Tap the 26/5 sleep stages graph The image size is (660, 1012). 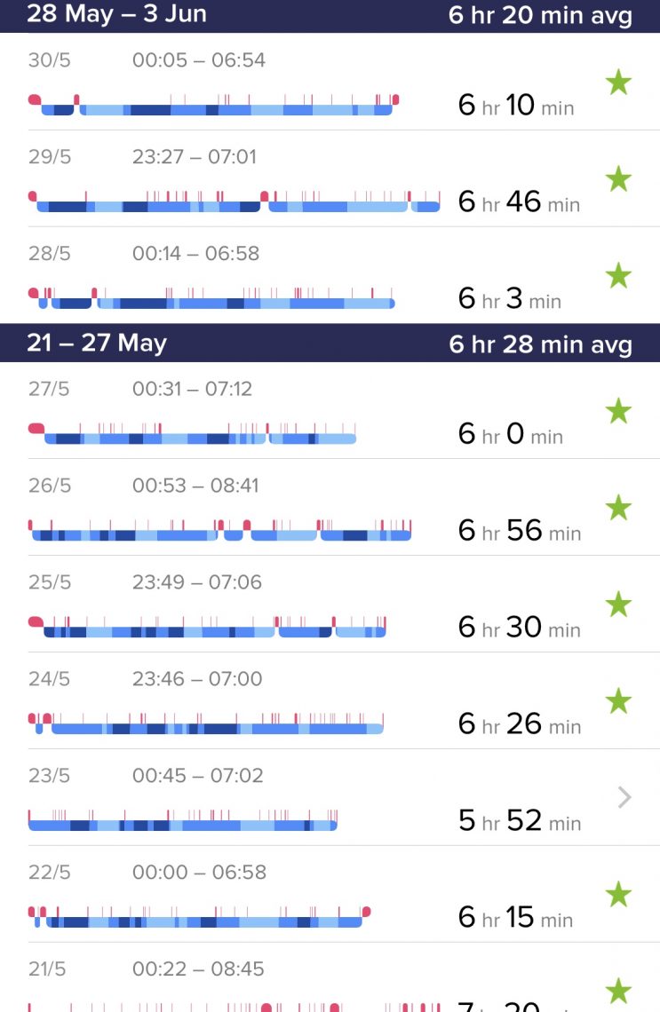220,530
